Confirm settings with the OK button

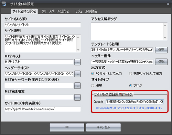[x=67, y=127]
